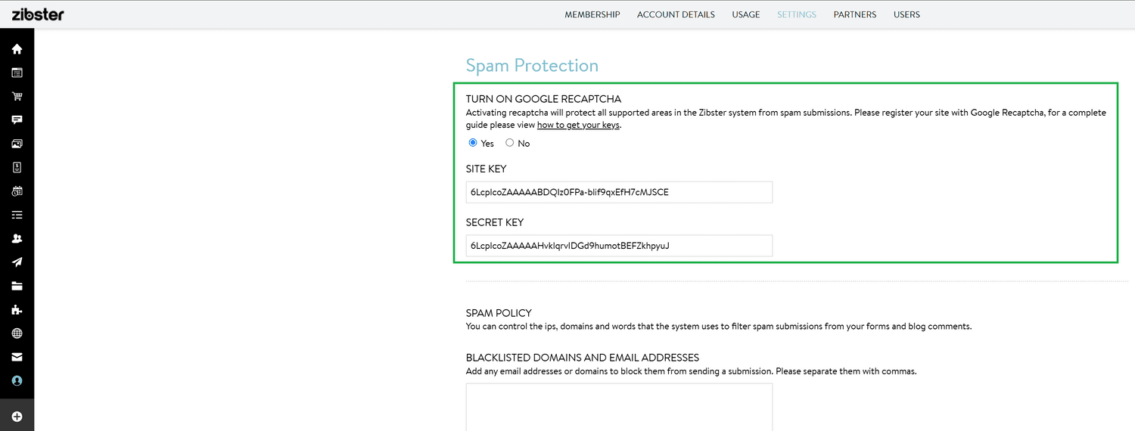Open the folder files icon in sidebar
This screenshot has height=431, width=1135.
17,286
